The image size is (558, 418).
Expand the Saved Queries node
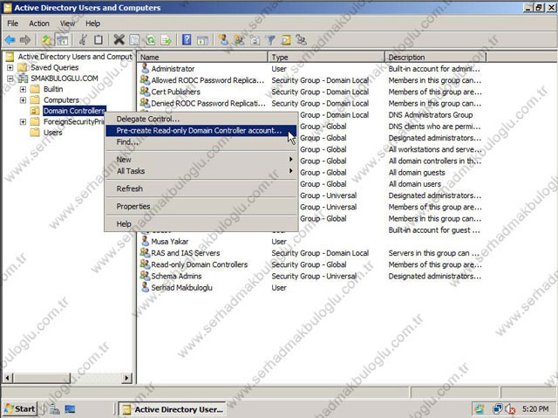[x=10, y=67]
